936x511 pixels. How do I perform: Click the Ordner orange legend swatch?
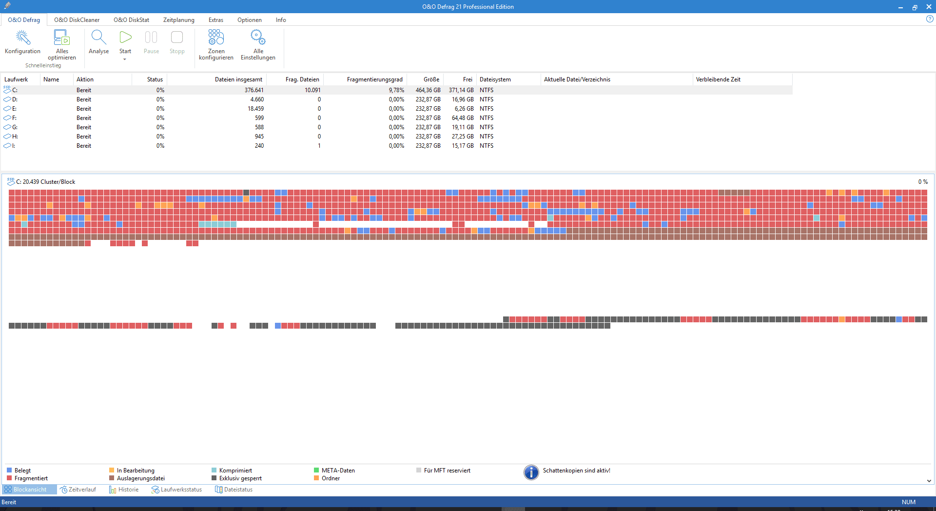coord(316,478)
